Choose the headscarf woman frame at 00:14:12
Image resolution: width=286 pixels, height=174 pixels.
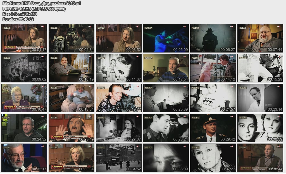click(x=213, y=68)
